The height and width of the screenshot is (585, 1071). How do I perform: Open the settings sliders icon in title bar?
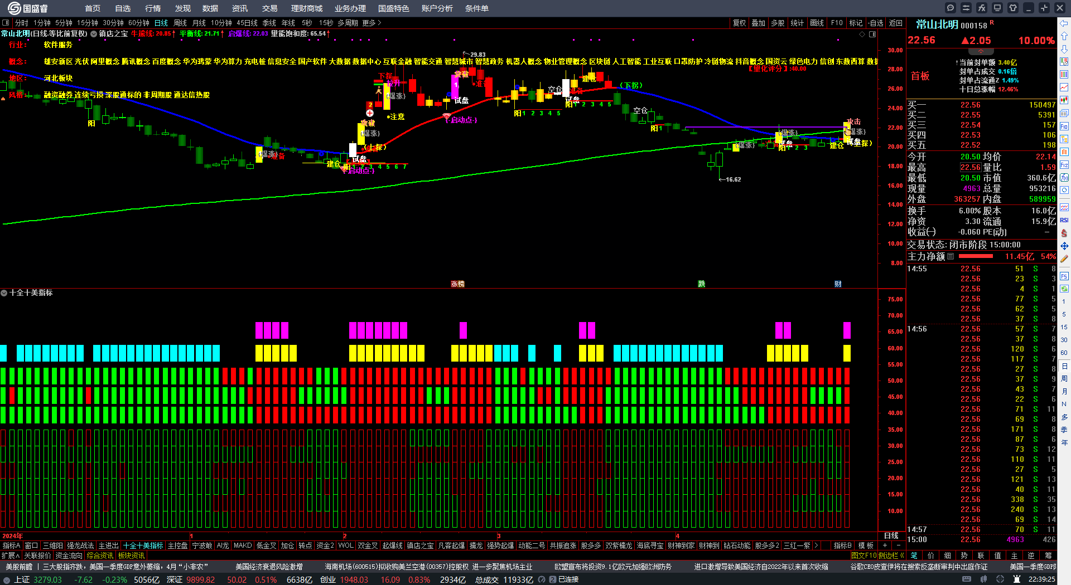click(x=966, y=8)
